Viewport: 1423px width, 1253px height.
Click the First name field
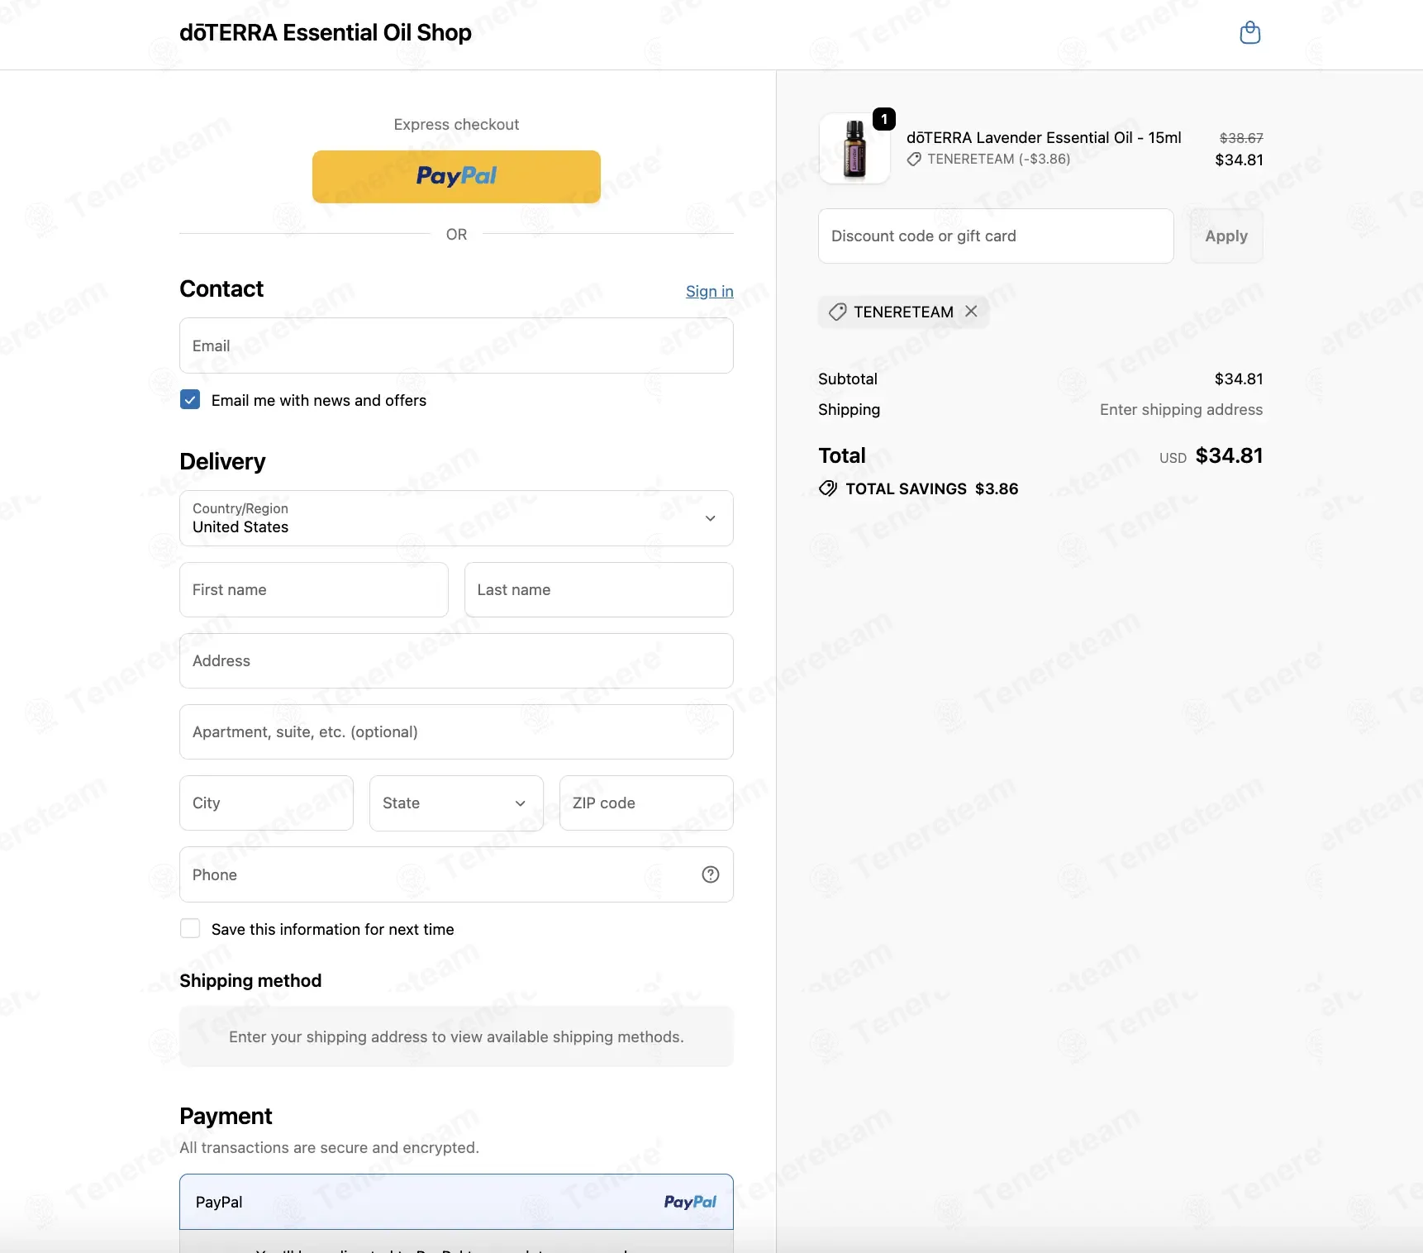(314, 590)
